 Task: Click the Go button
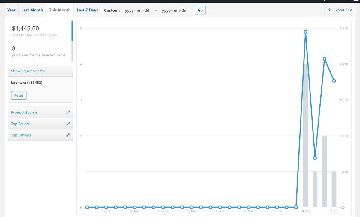coord(200,10)
